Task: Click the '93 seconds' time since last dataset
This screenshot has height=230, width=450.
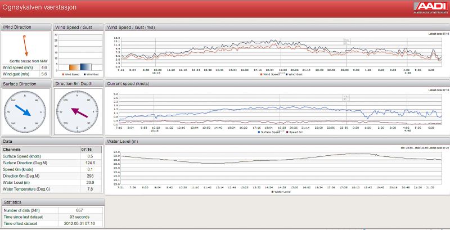Action: (80, 217)
